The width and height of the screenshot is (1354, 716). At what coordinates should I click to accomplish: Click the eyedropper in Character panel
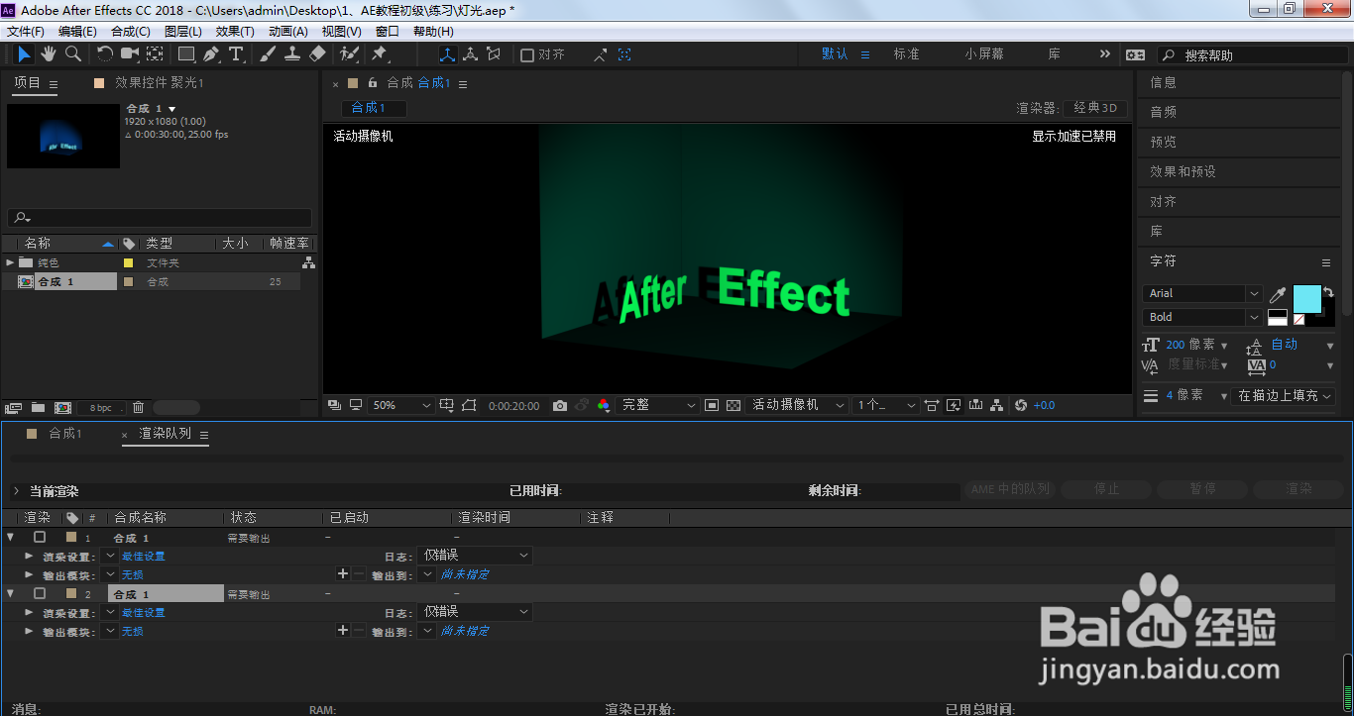[1278, 294]
